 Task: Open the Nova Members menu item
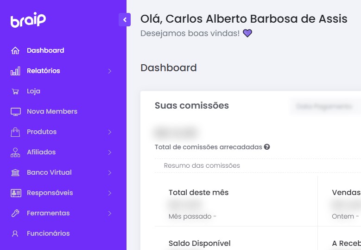(x=52, y=111)
